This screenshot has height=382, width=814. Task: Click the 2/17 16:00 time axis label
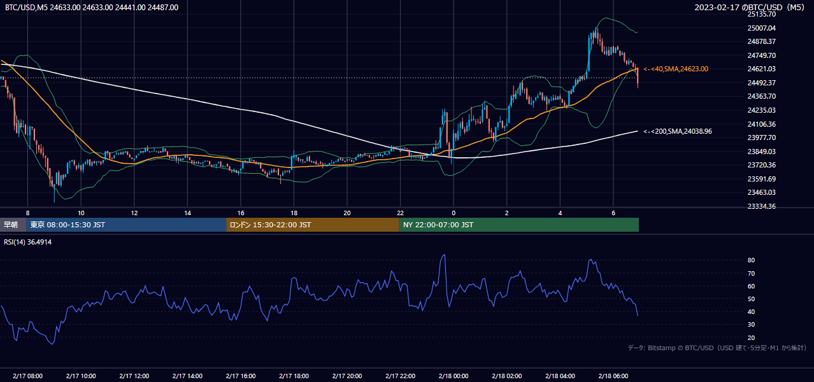click(241, 376)
